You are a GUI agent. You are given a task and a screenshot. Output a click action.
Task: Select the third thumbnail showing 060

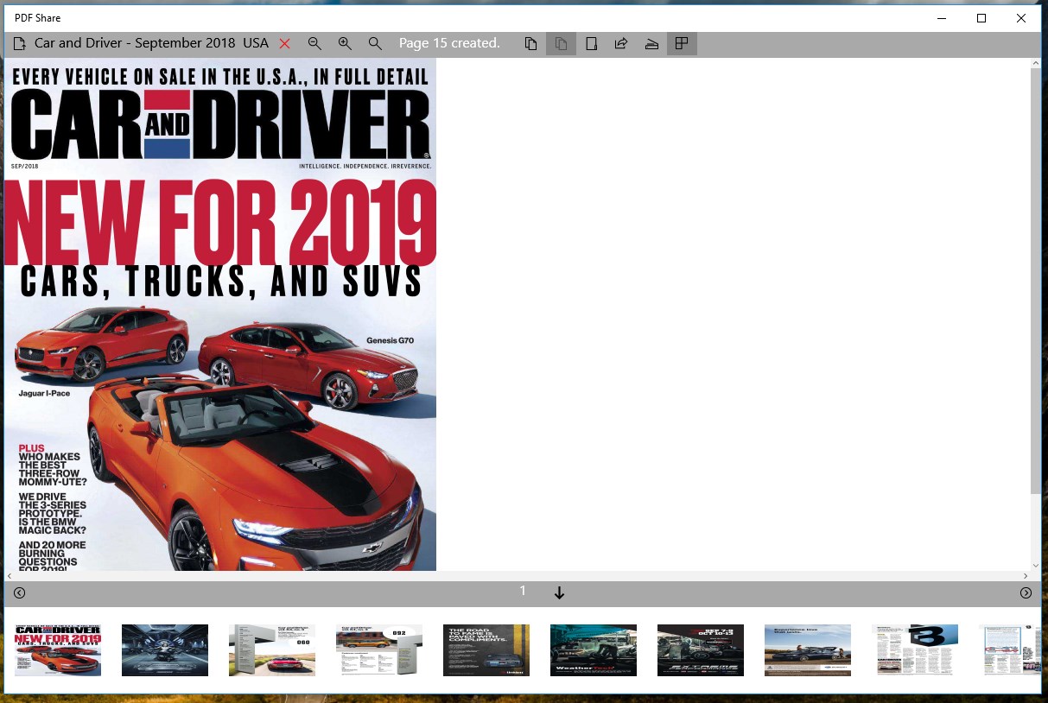tap(272, 649)
